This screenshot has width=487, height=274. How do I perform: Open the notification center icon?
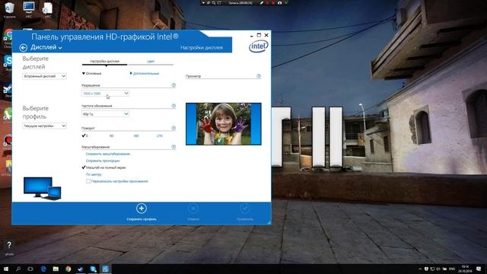(x=479, y=269)
